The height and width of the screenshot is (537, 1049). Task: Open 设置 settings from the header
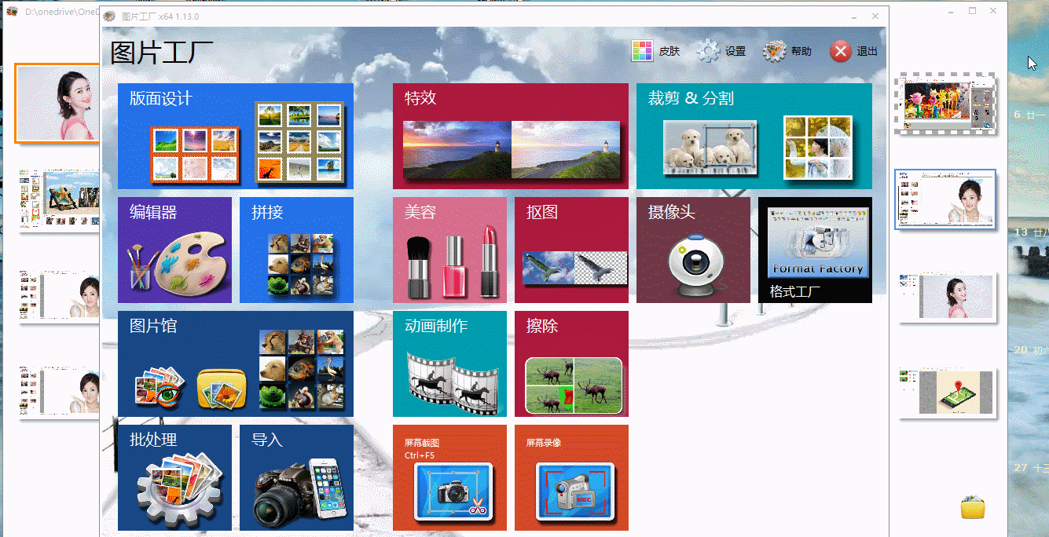[x=721, y=52]
